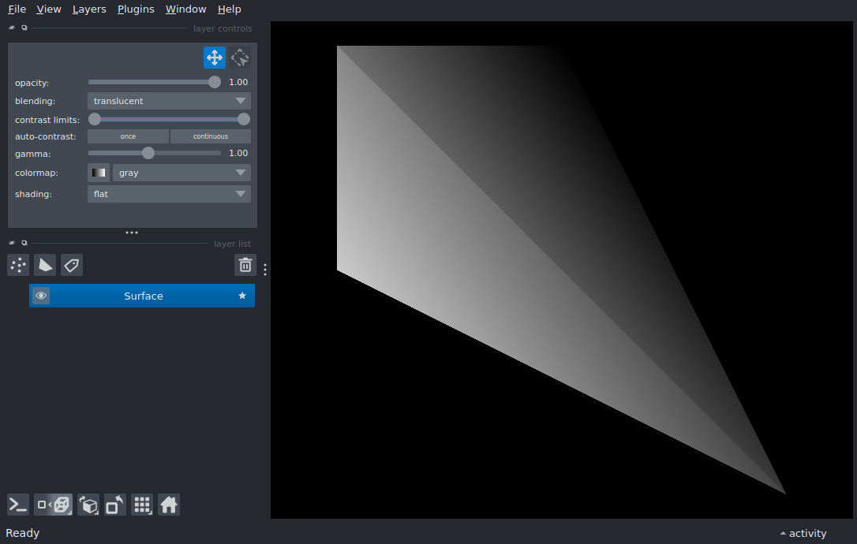The width and height of the screenshot is (857, 544).
Task: Delete selected layer with trash icon
Action: click(x=245, y=265)
